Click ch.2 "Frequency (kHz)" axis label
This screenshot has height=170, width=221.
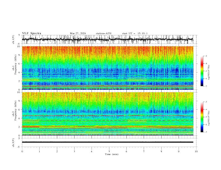[16, 110]
